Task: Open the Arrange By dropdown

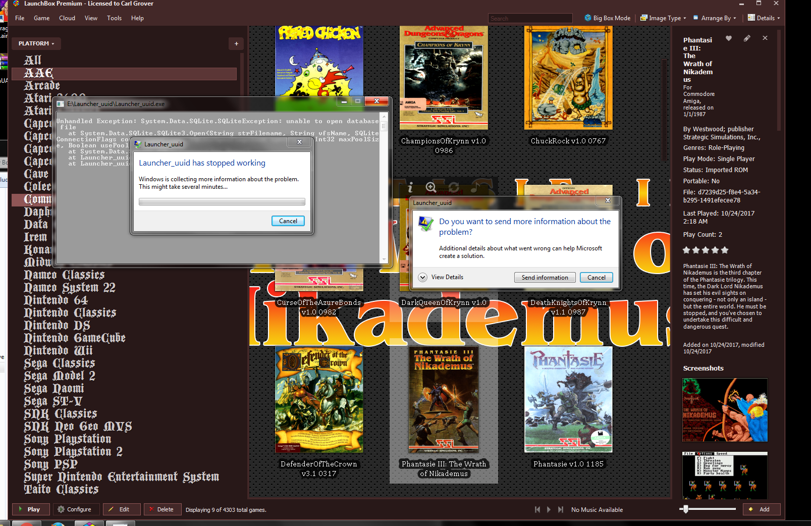Action: [715, 18]
